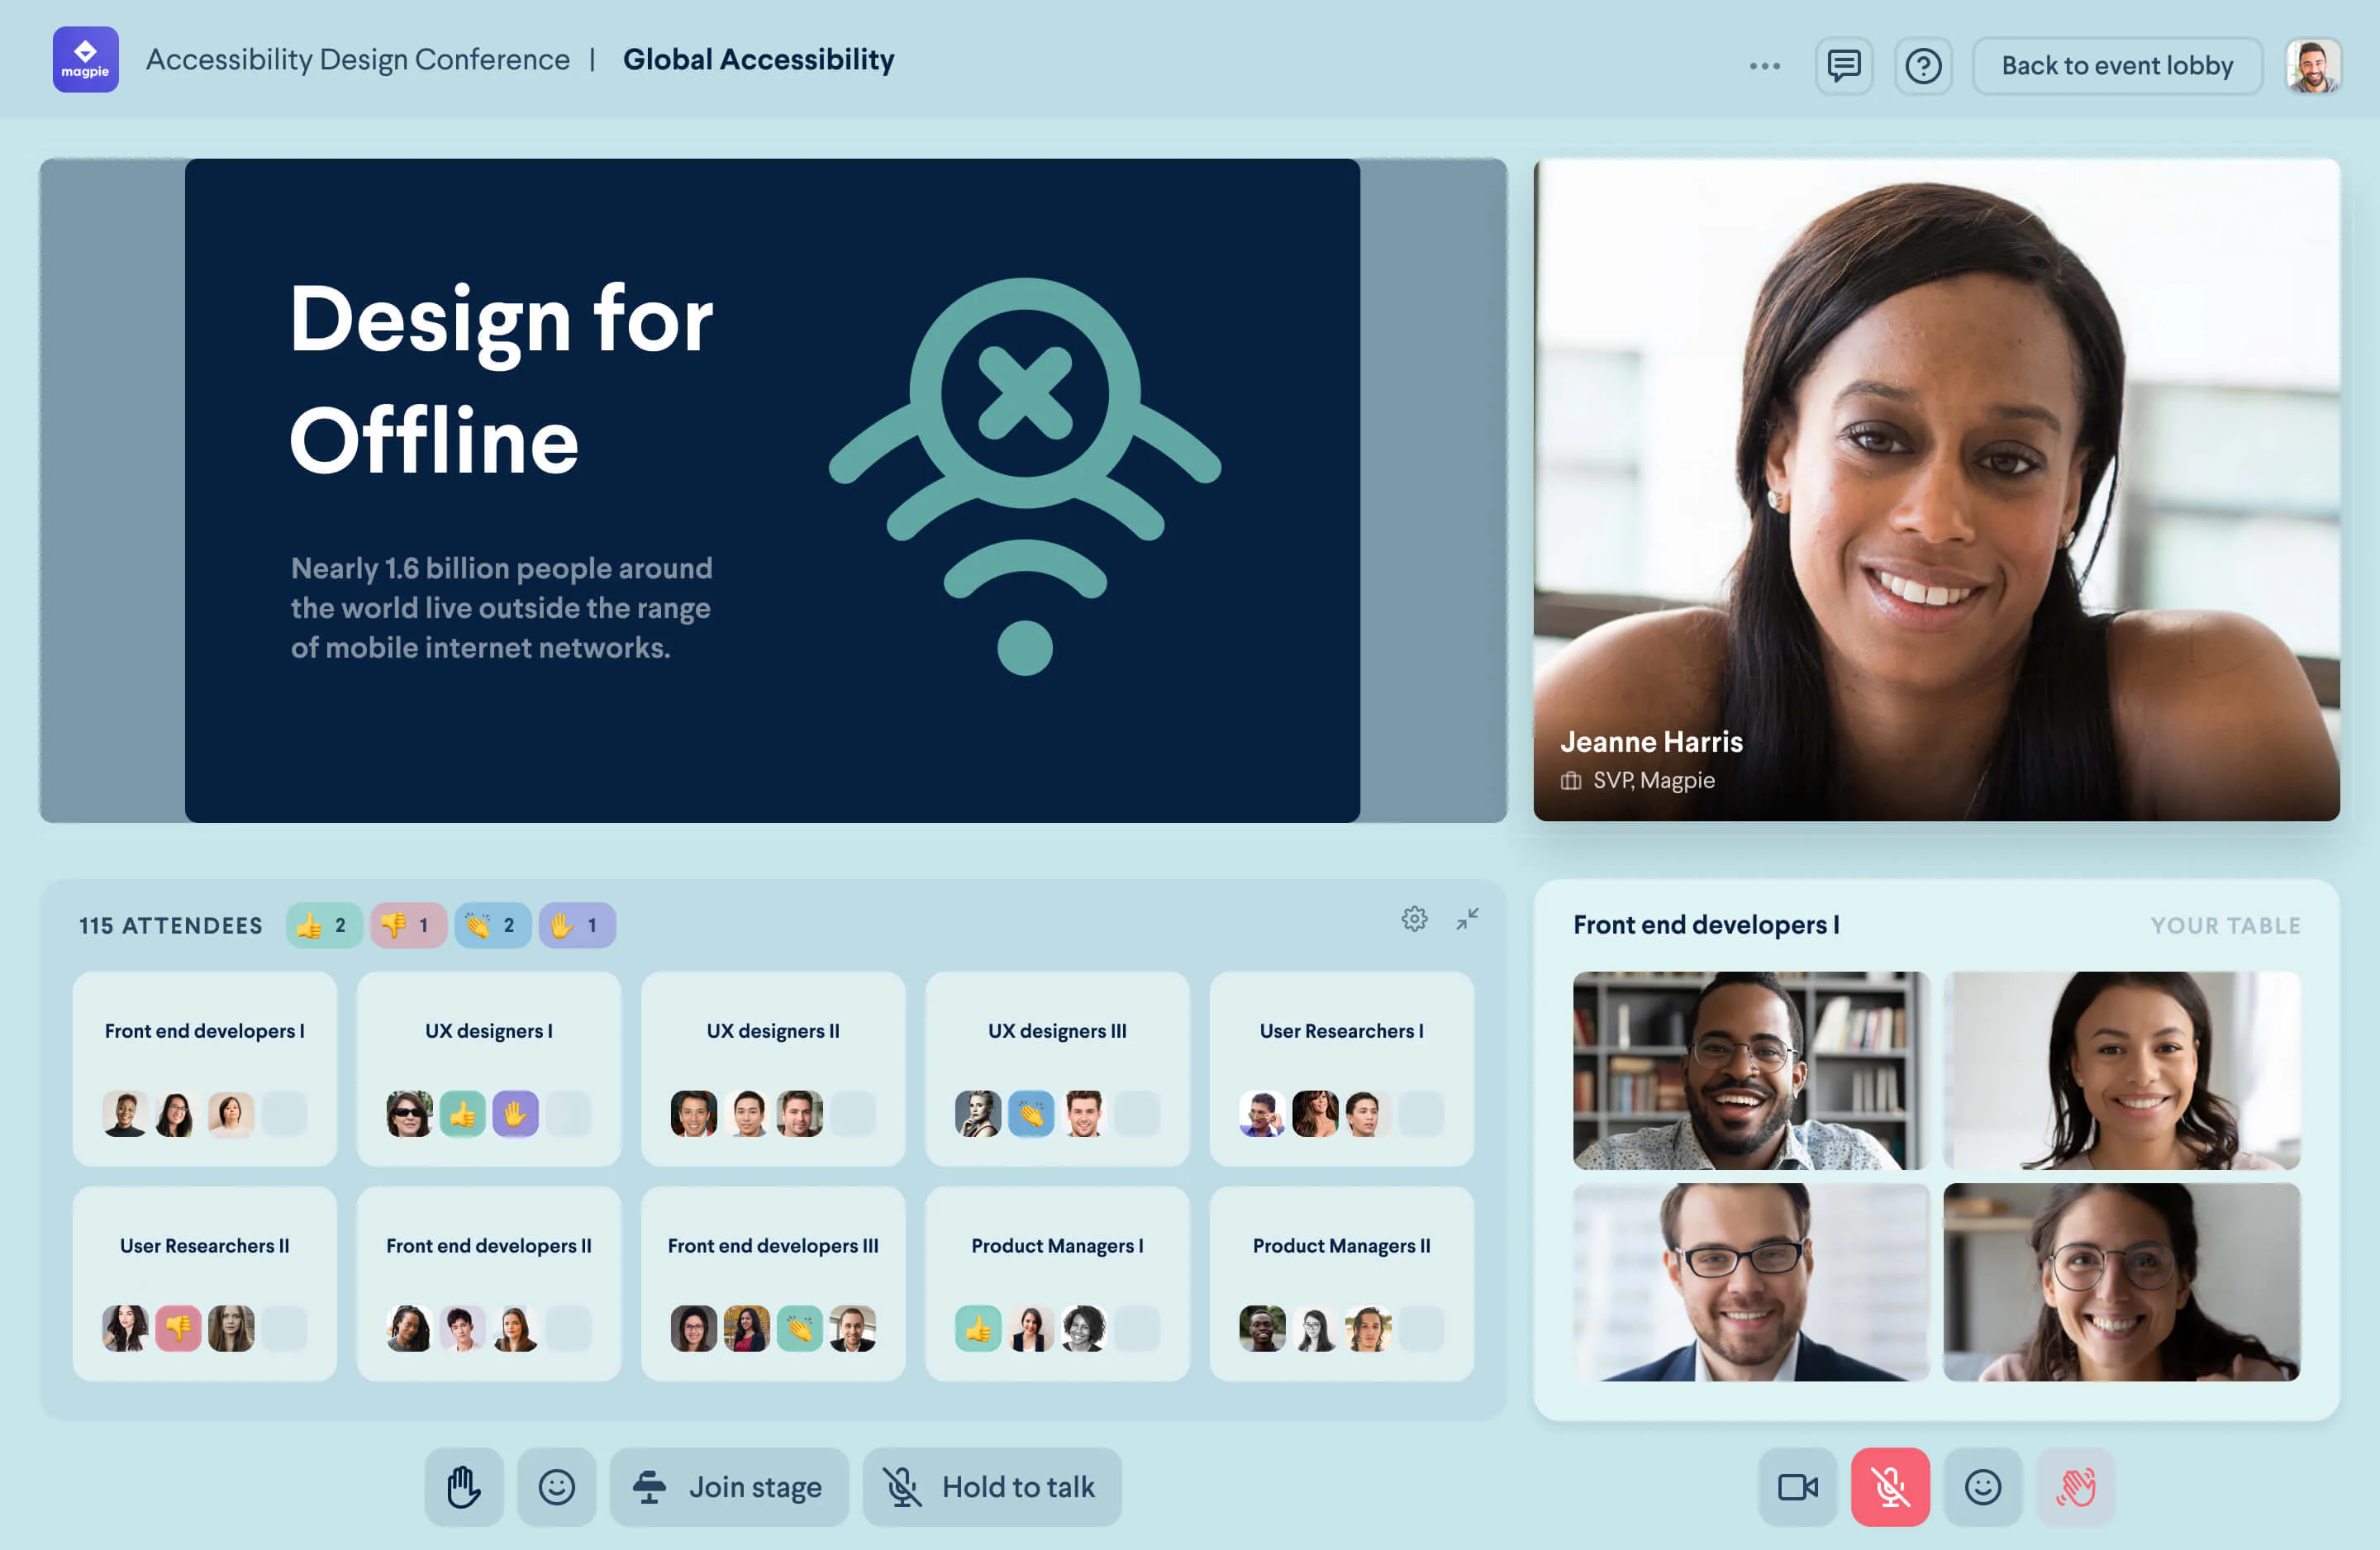Click the thumbs up reaction count chip

[x=324, y=925]
